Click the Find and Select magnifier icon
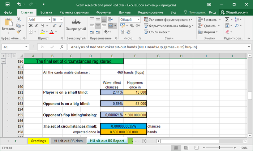Screen dimensions: 253x151 [237, 26]
